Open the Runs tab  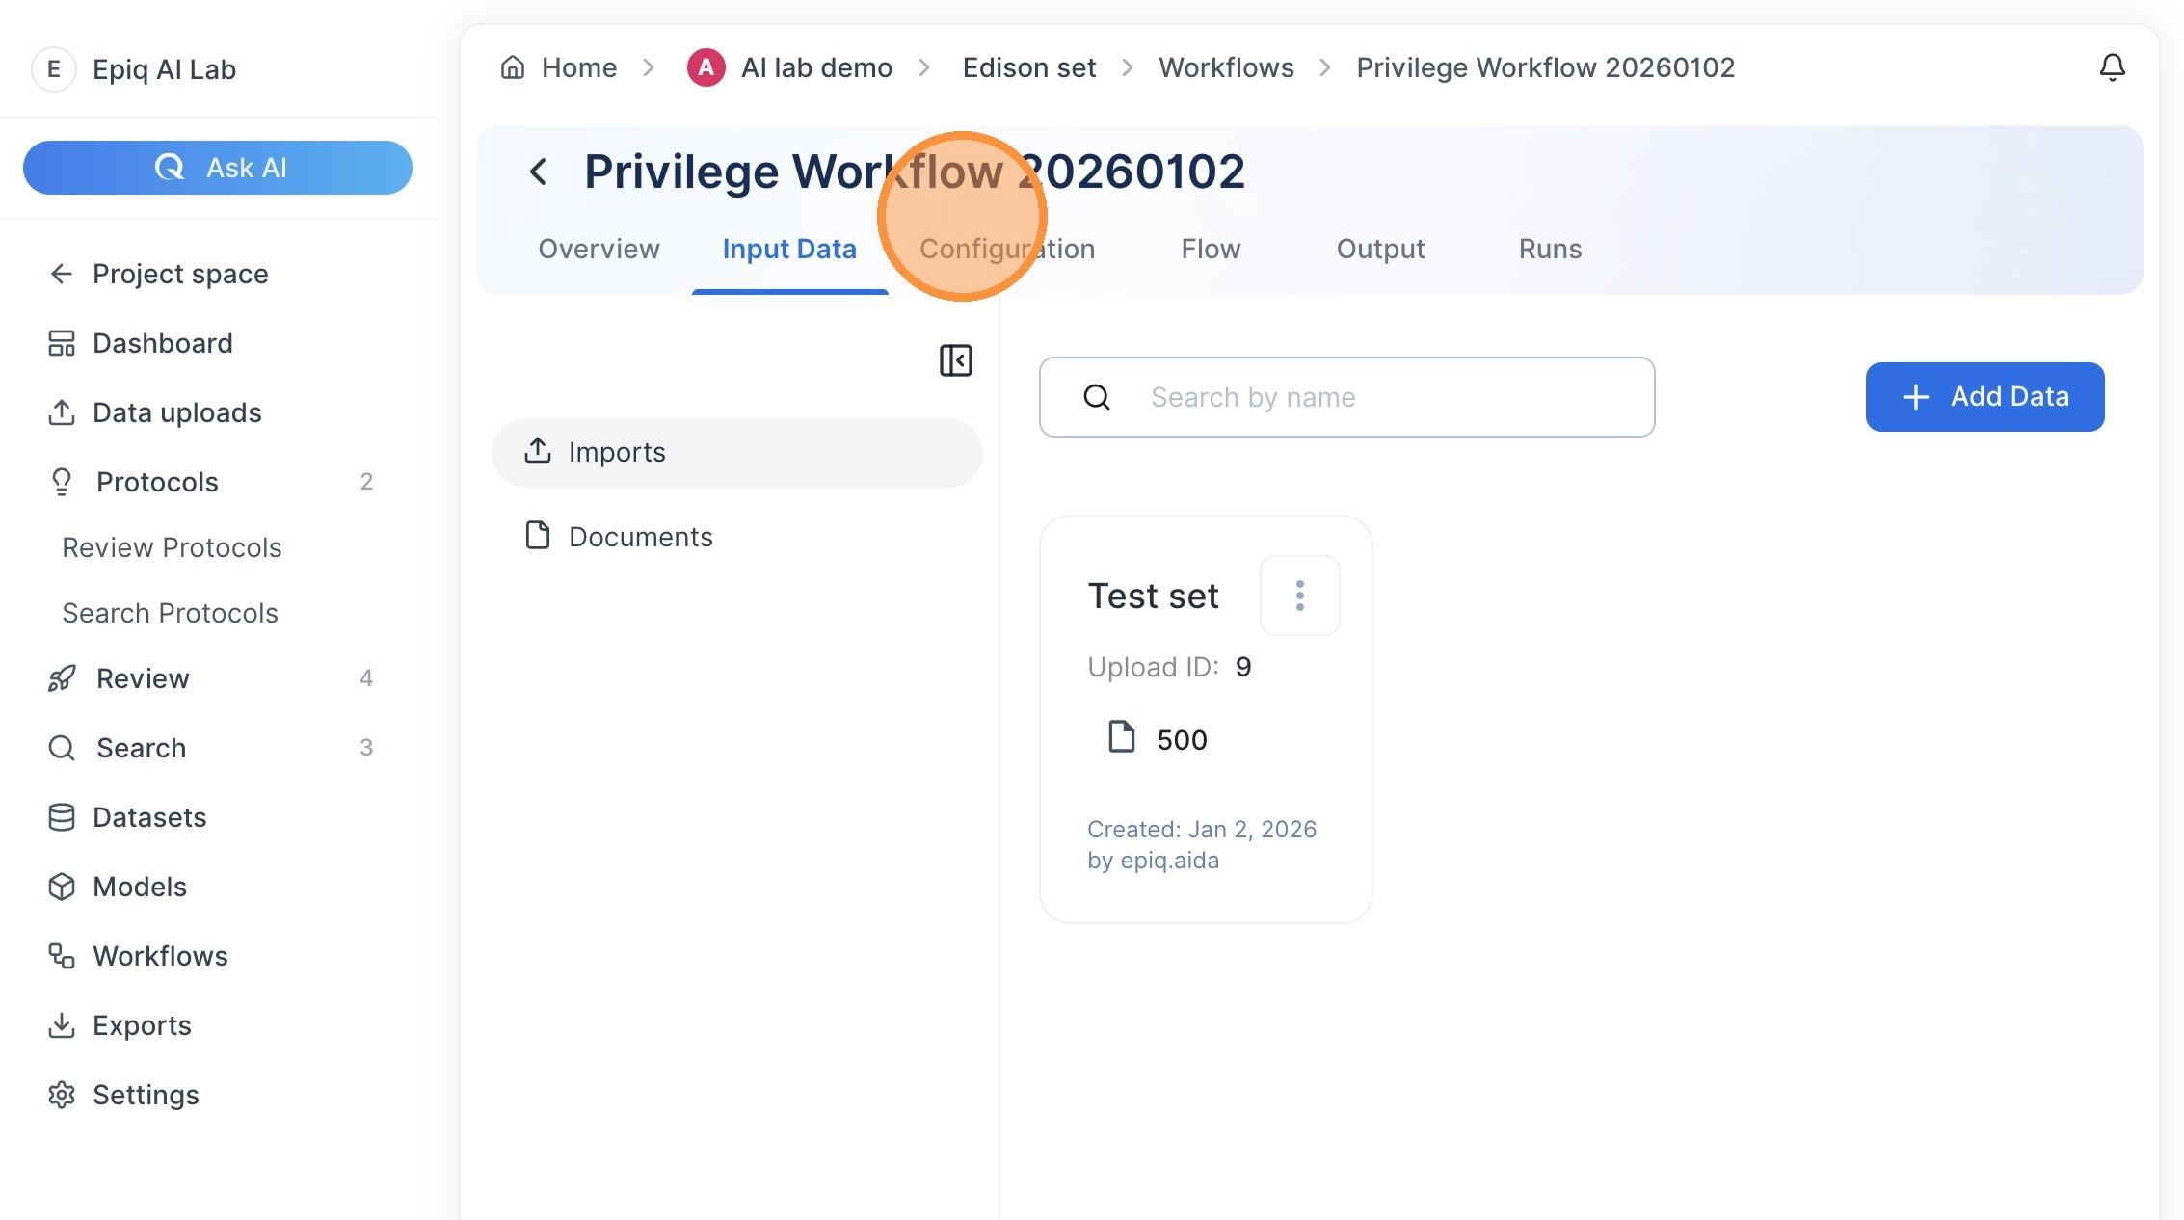pos(1550,249)
